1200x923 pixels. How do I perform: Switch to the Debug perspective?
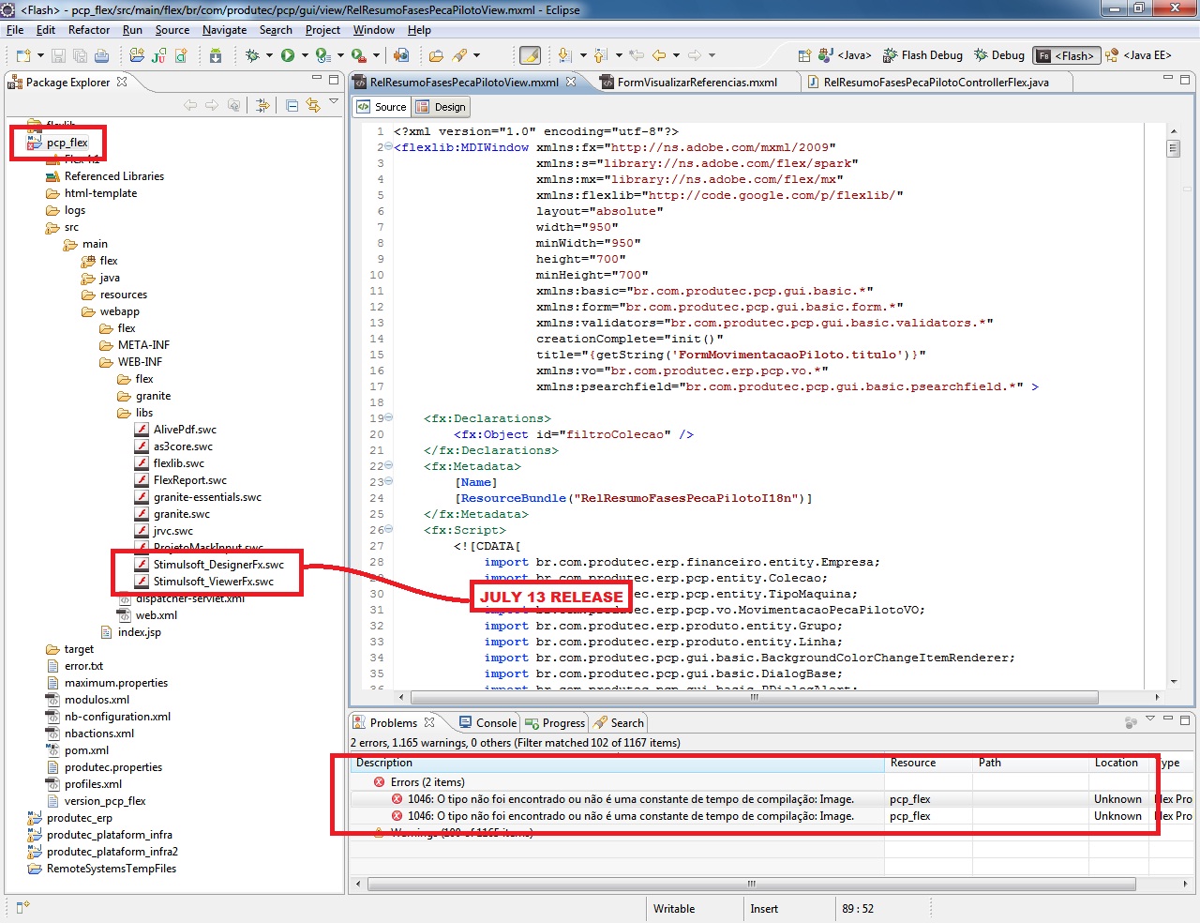click(999, 55)
